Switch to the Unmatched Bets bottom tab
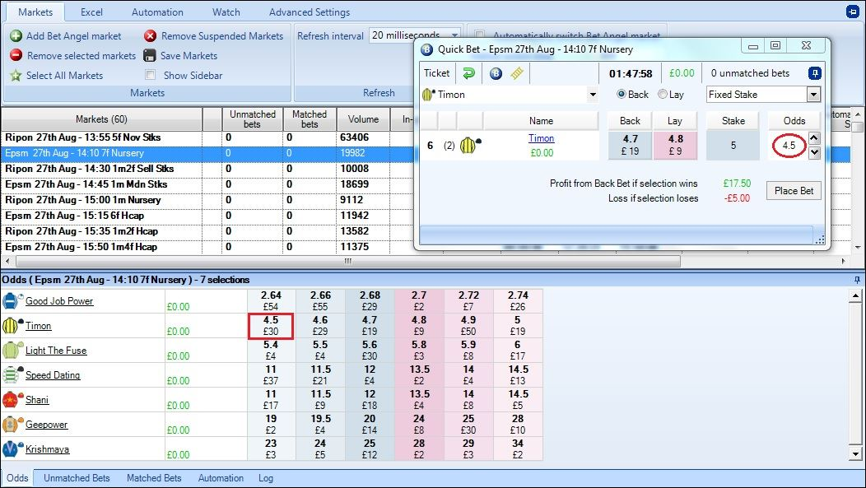The width and height of the screenshot is (866, 488). coord(77,478)
